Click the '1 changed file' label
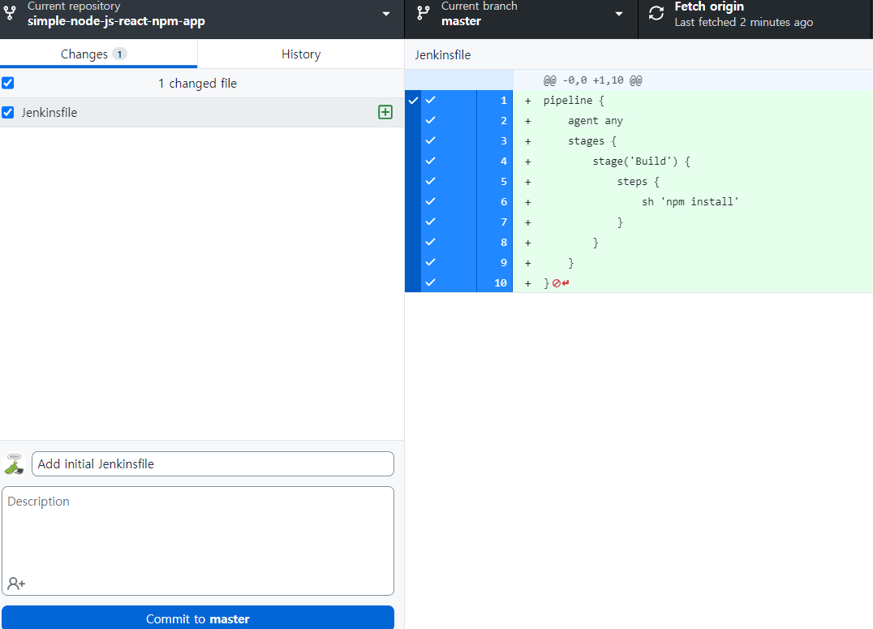This screenshot has width=873, height=629. [198, 83]
